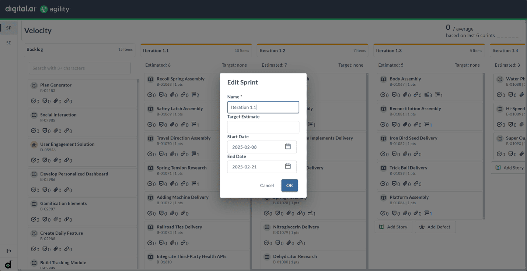Open the End Date calendar picker
Screen dimensions: 527x273
(288, 166)
